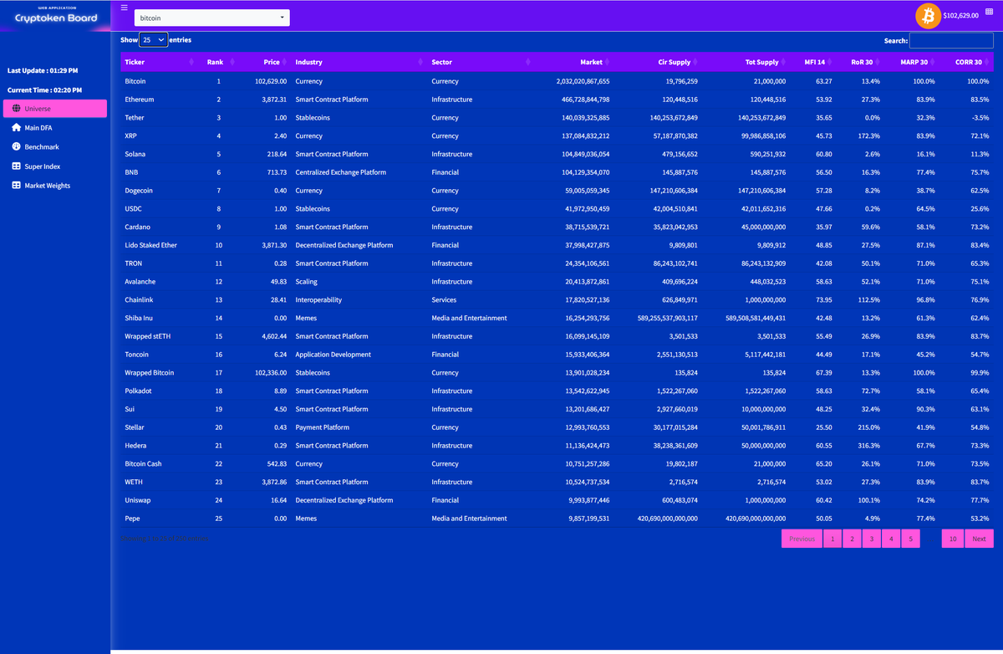Go to page 10 of the table
The height and width of the screenshot is (654, 1003).
(953, 539)
